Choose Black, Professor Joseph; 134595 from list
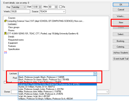This screenshot has height=108, width=129. click(57, 77)
